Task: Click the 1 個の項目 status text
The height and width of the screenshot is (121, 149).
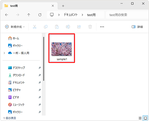Action: (10, 118)
